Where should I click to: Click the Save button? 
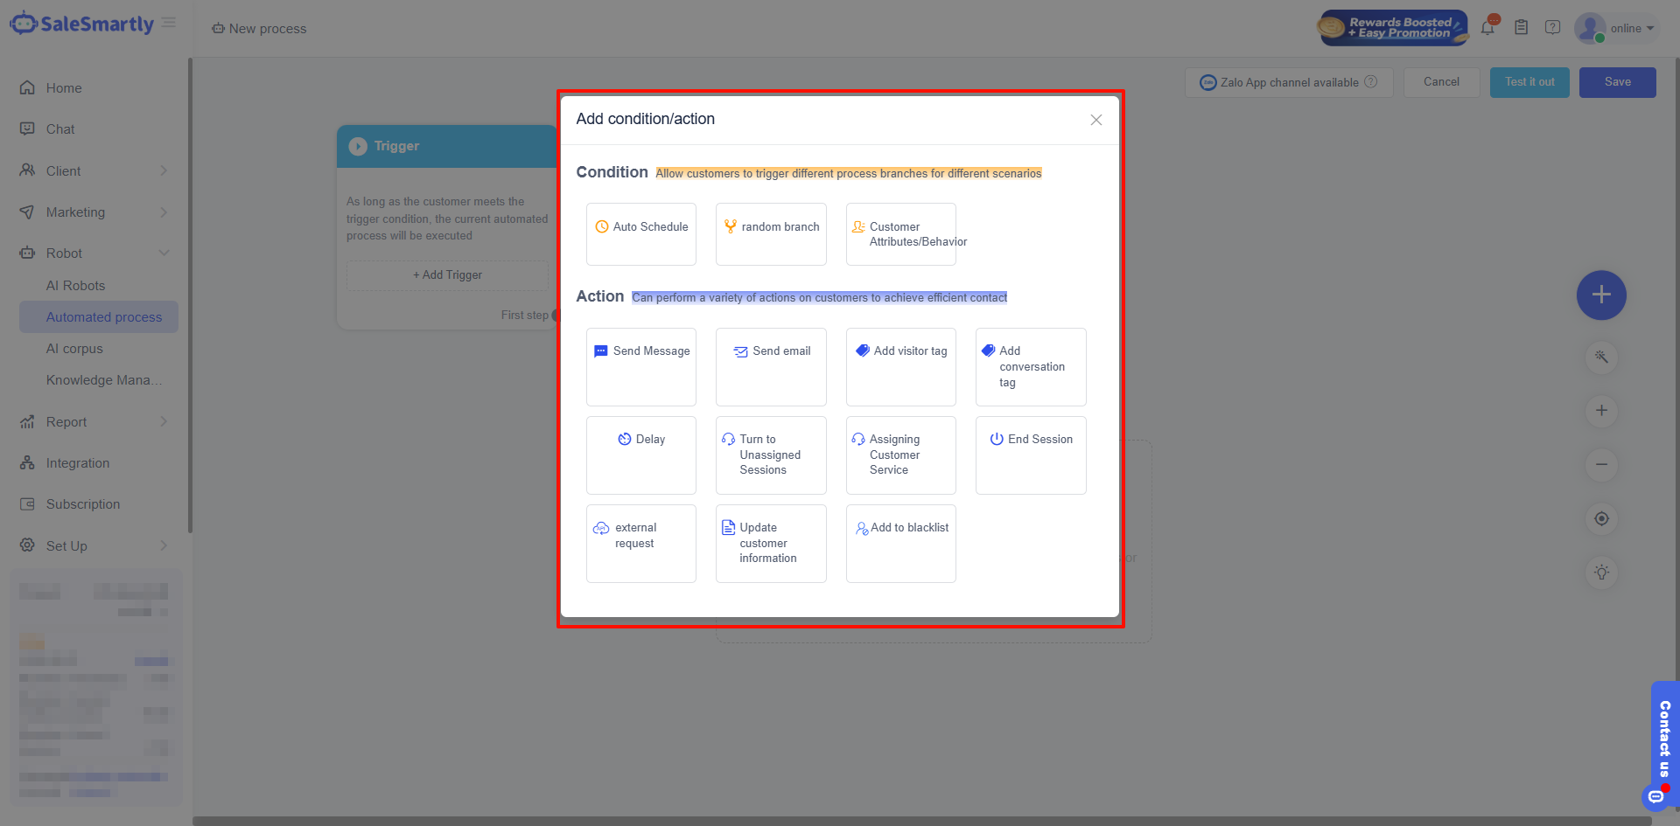[1617, 82]
